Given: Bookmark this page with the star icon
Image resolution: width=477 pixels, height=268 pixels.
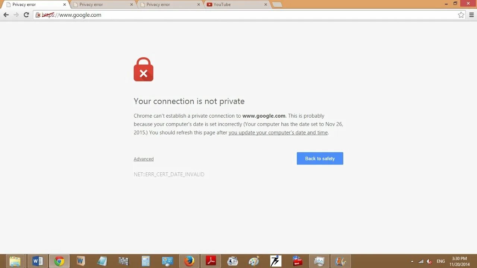Looking at the screenshot, I should pyautogui.click(x=461, y=15).
